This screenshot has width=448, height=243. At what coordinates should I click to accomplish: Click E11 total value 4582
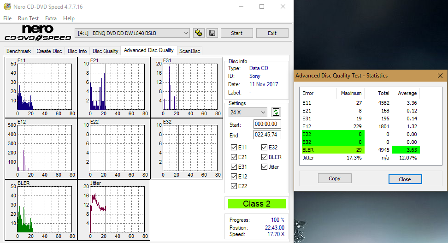tap(383, 103)
